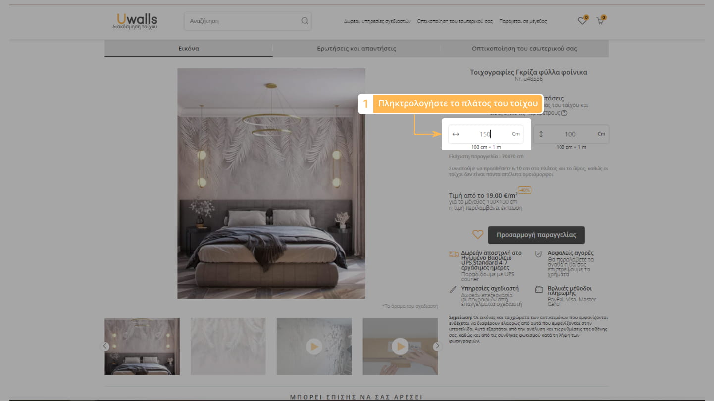
Task: Select the bedroom wallpaper thumbnail
Action: pos(142,346)
